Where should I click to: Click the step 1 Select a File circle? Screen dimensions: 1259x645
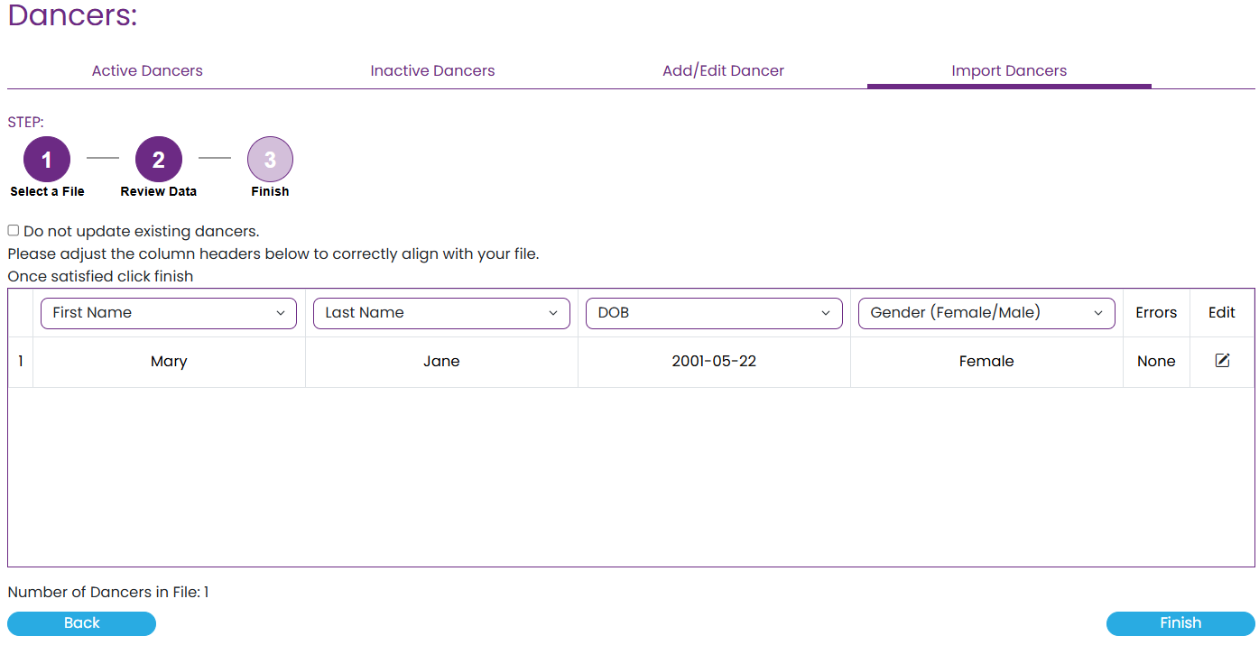coord(47,161)
